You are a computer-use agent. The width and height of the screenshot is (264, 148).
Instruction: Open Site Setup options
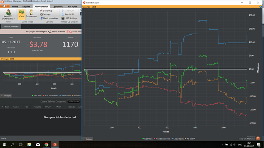[x=46, y=11]
